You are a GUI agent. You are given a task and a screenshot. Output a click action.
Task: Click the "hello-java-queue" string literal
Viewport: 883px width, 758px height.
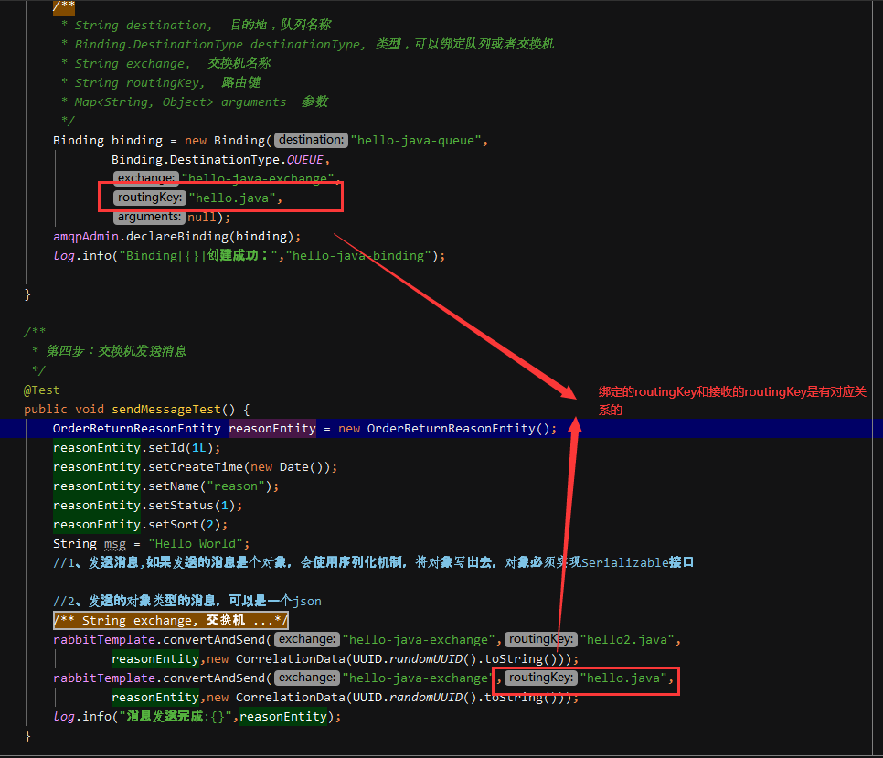tap(416, 141)
